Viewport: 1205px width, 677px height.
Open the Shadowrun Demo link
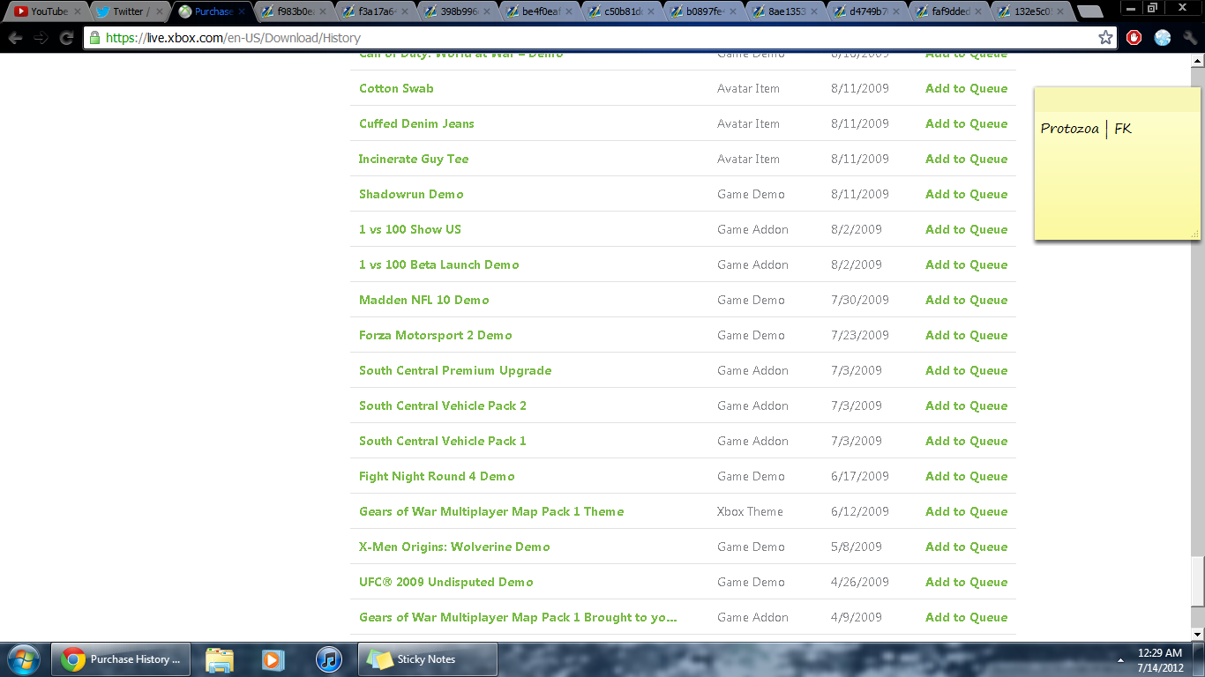click(x=411, y=194)
